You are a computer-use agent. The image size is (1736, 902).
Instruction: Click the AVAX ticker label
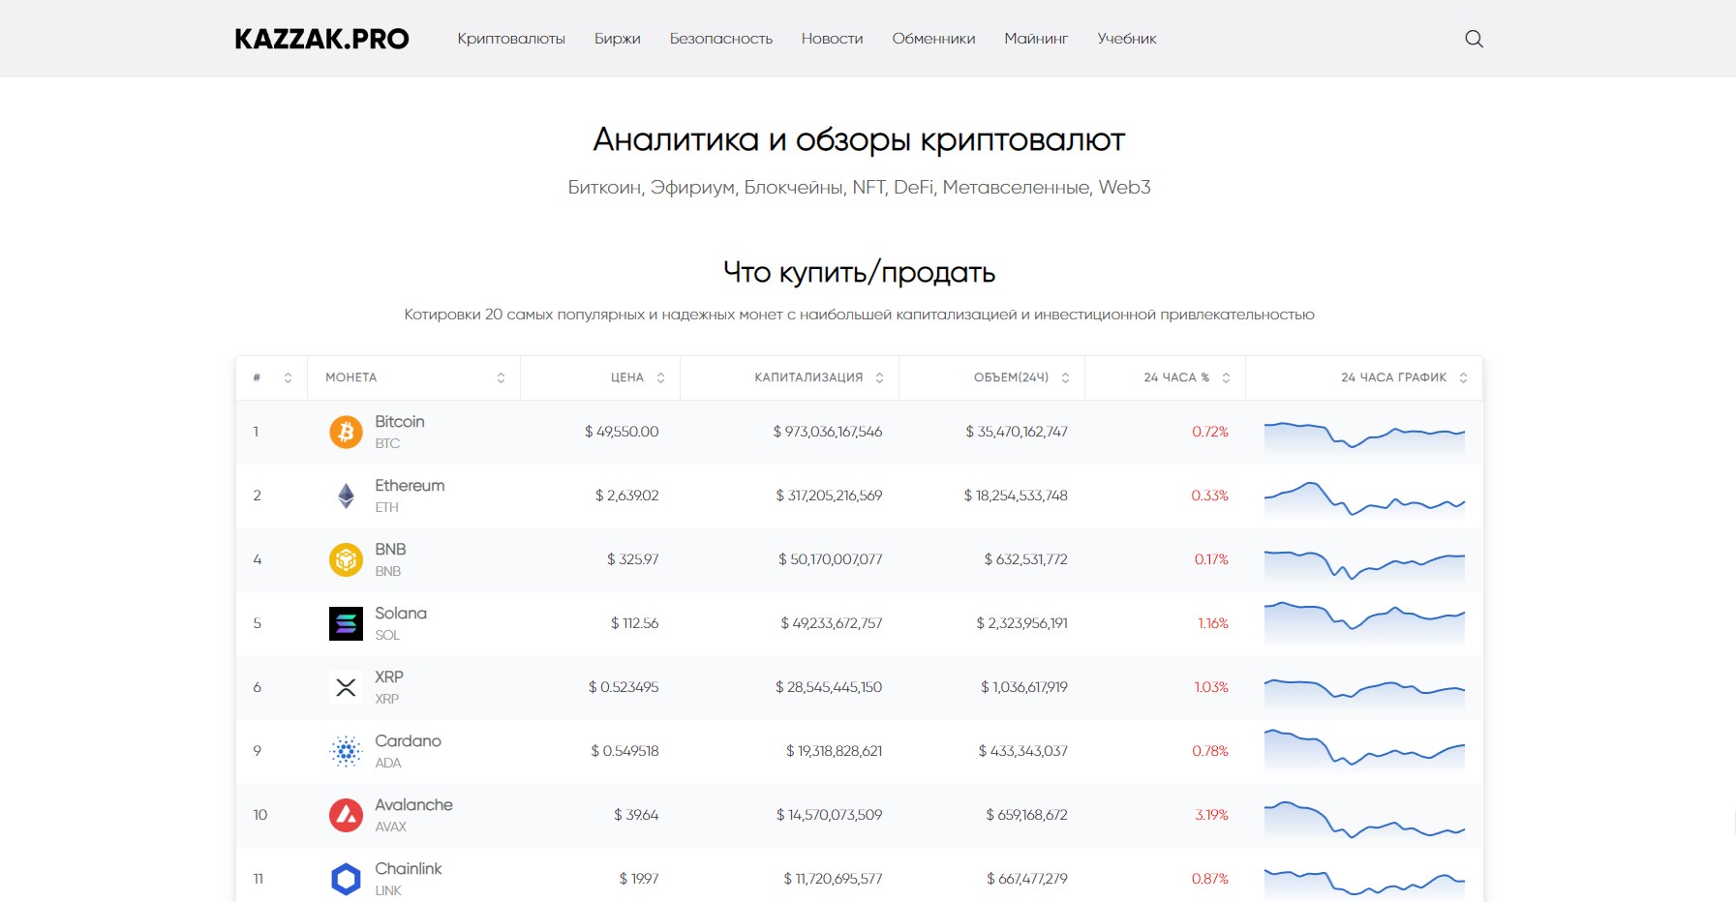pyautogui.click(x=390, y=827)
